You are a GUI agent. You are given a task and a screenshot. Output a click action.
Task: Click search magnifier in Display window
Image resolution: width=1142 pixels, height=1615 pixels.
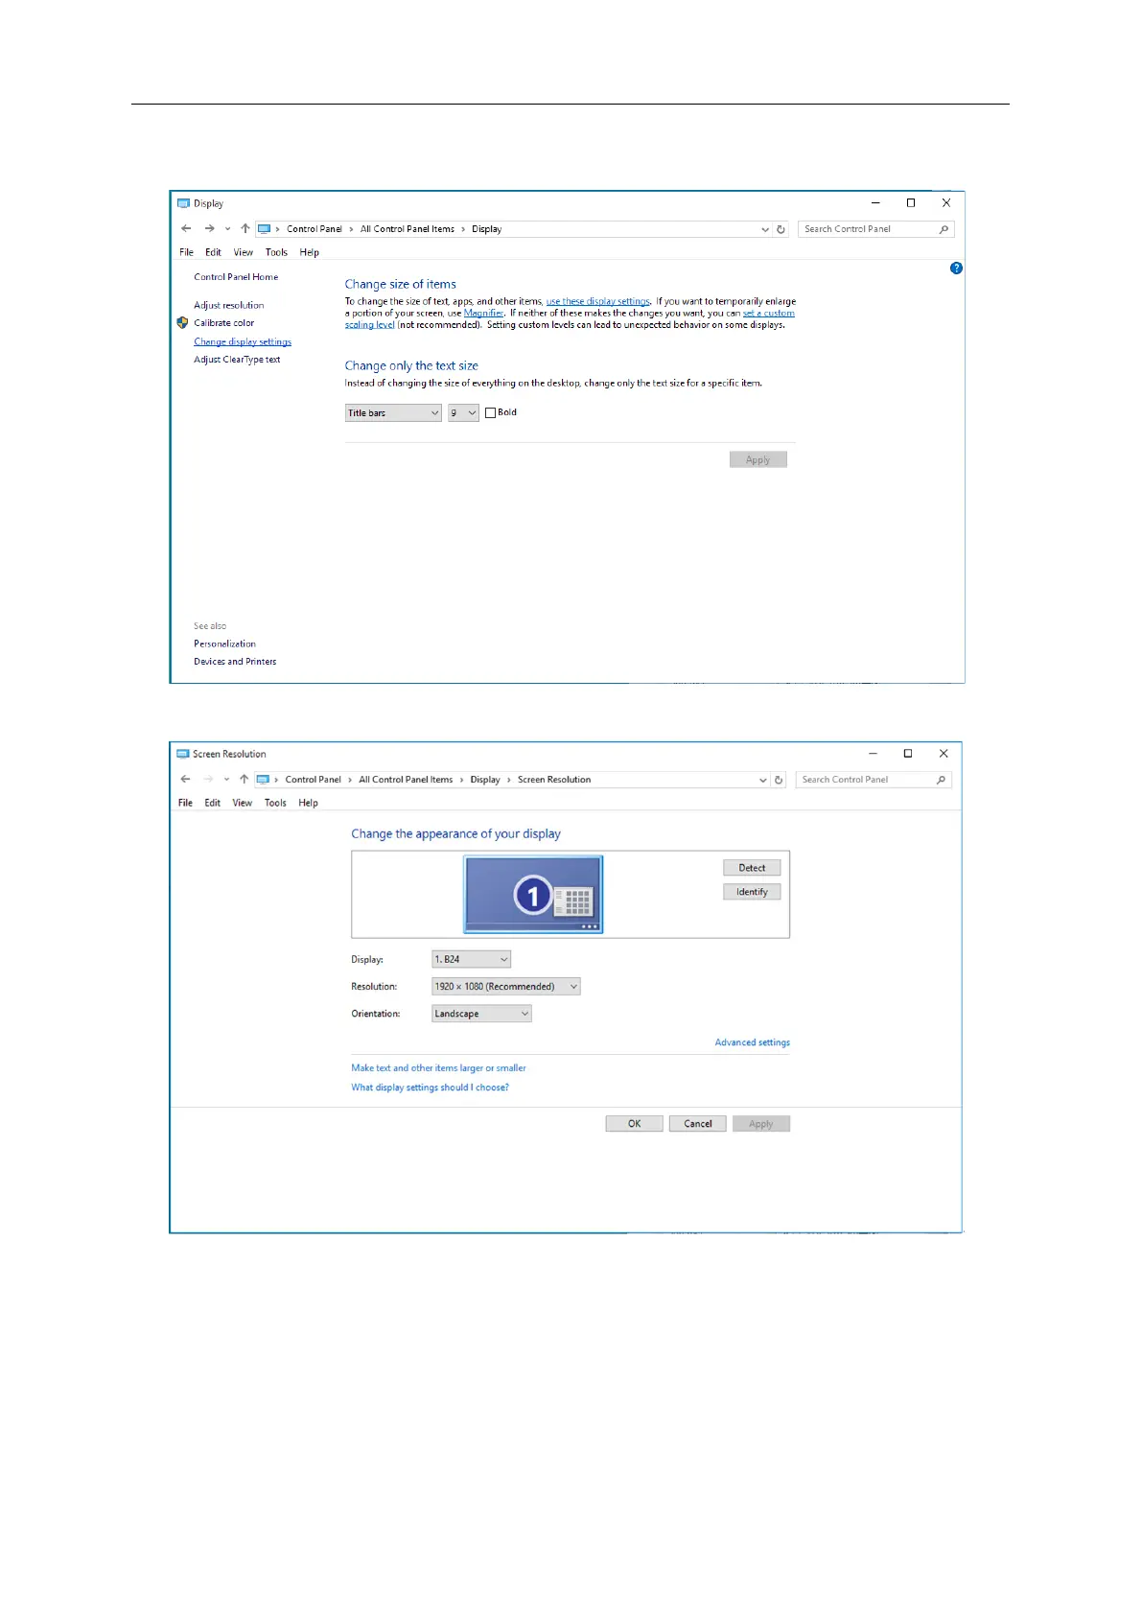click(x=944, y=229)
